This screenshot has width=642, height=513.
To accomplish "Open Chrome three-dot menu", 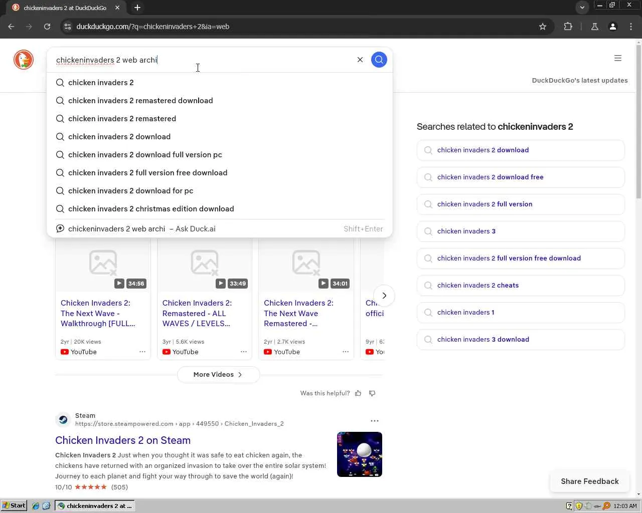I will [631, 27].
